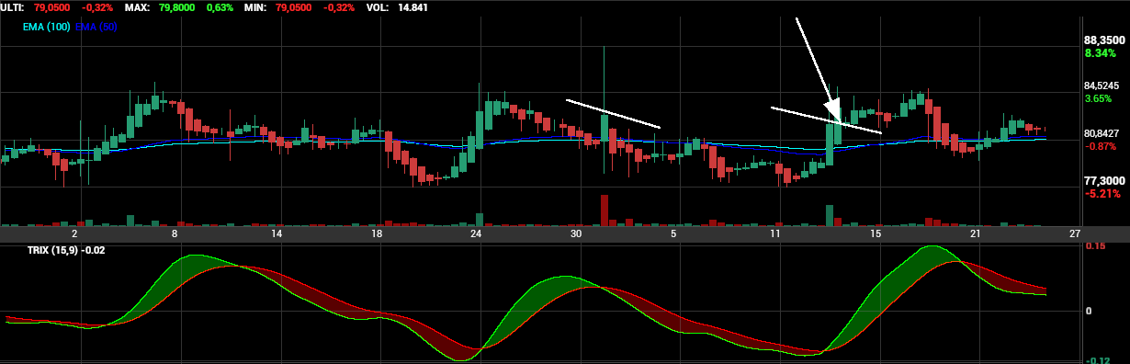
Task: Click the EMA (100) indicator label
Action: point(47,27)
